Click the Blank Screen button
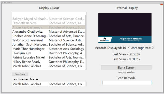Screen dimensions: 164x94 [x=126, y=67]
